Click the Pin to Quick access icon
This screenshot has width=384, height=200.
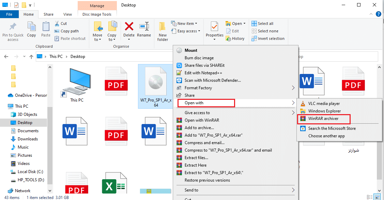click(13, 27)
